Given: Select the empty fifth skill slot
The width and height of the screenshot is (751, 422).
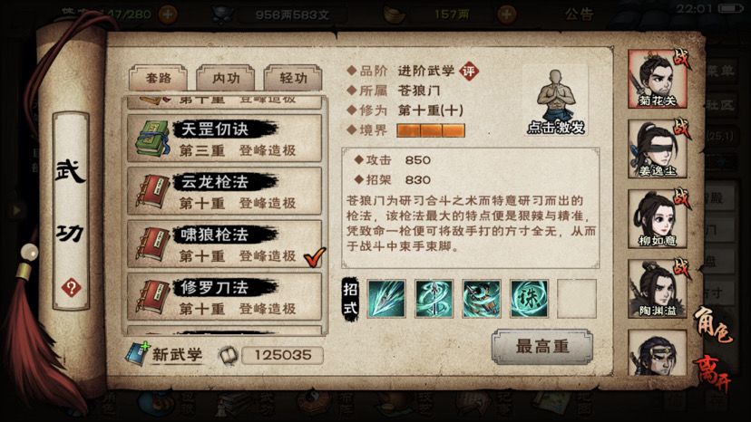Looking at the screenshot, I should coord(577,299).
